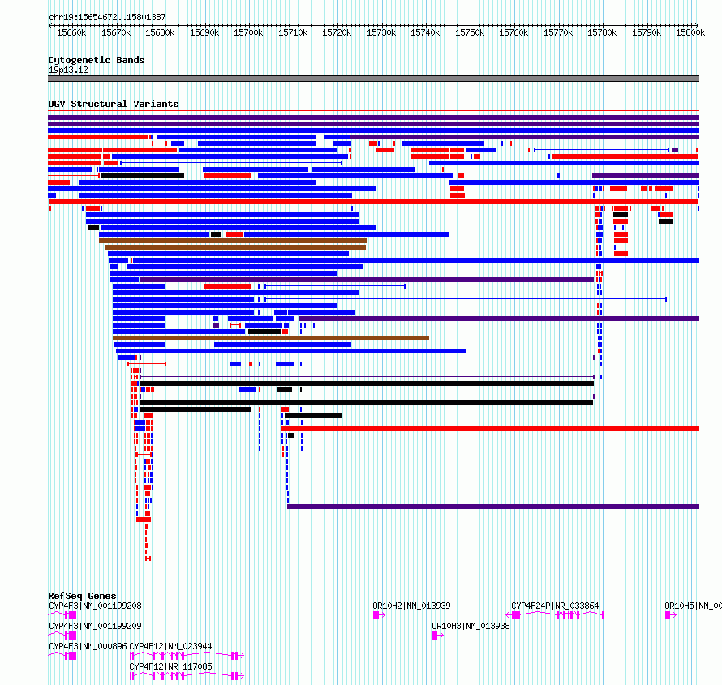
Task: Select the CYP4F12|NR_117085 gene label
Action: click(170, 666)
